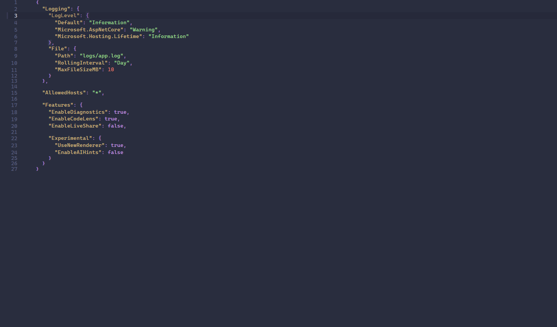
Task: Click the "Path" key on line 9
Action: pos(64,56)
